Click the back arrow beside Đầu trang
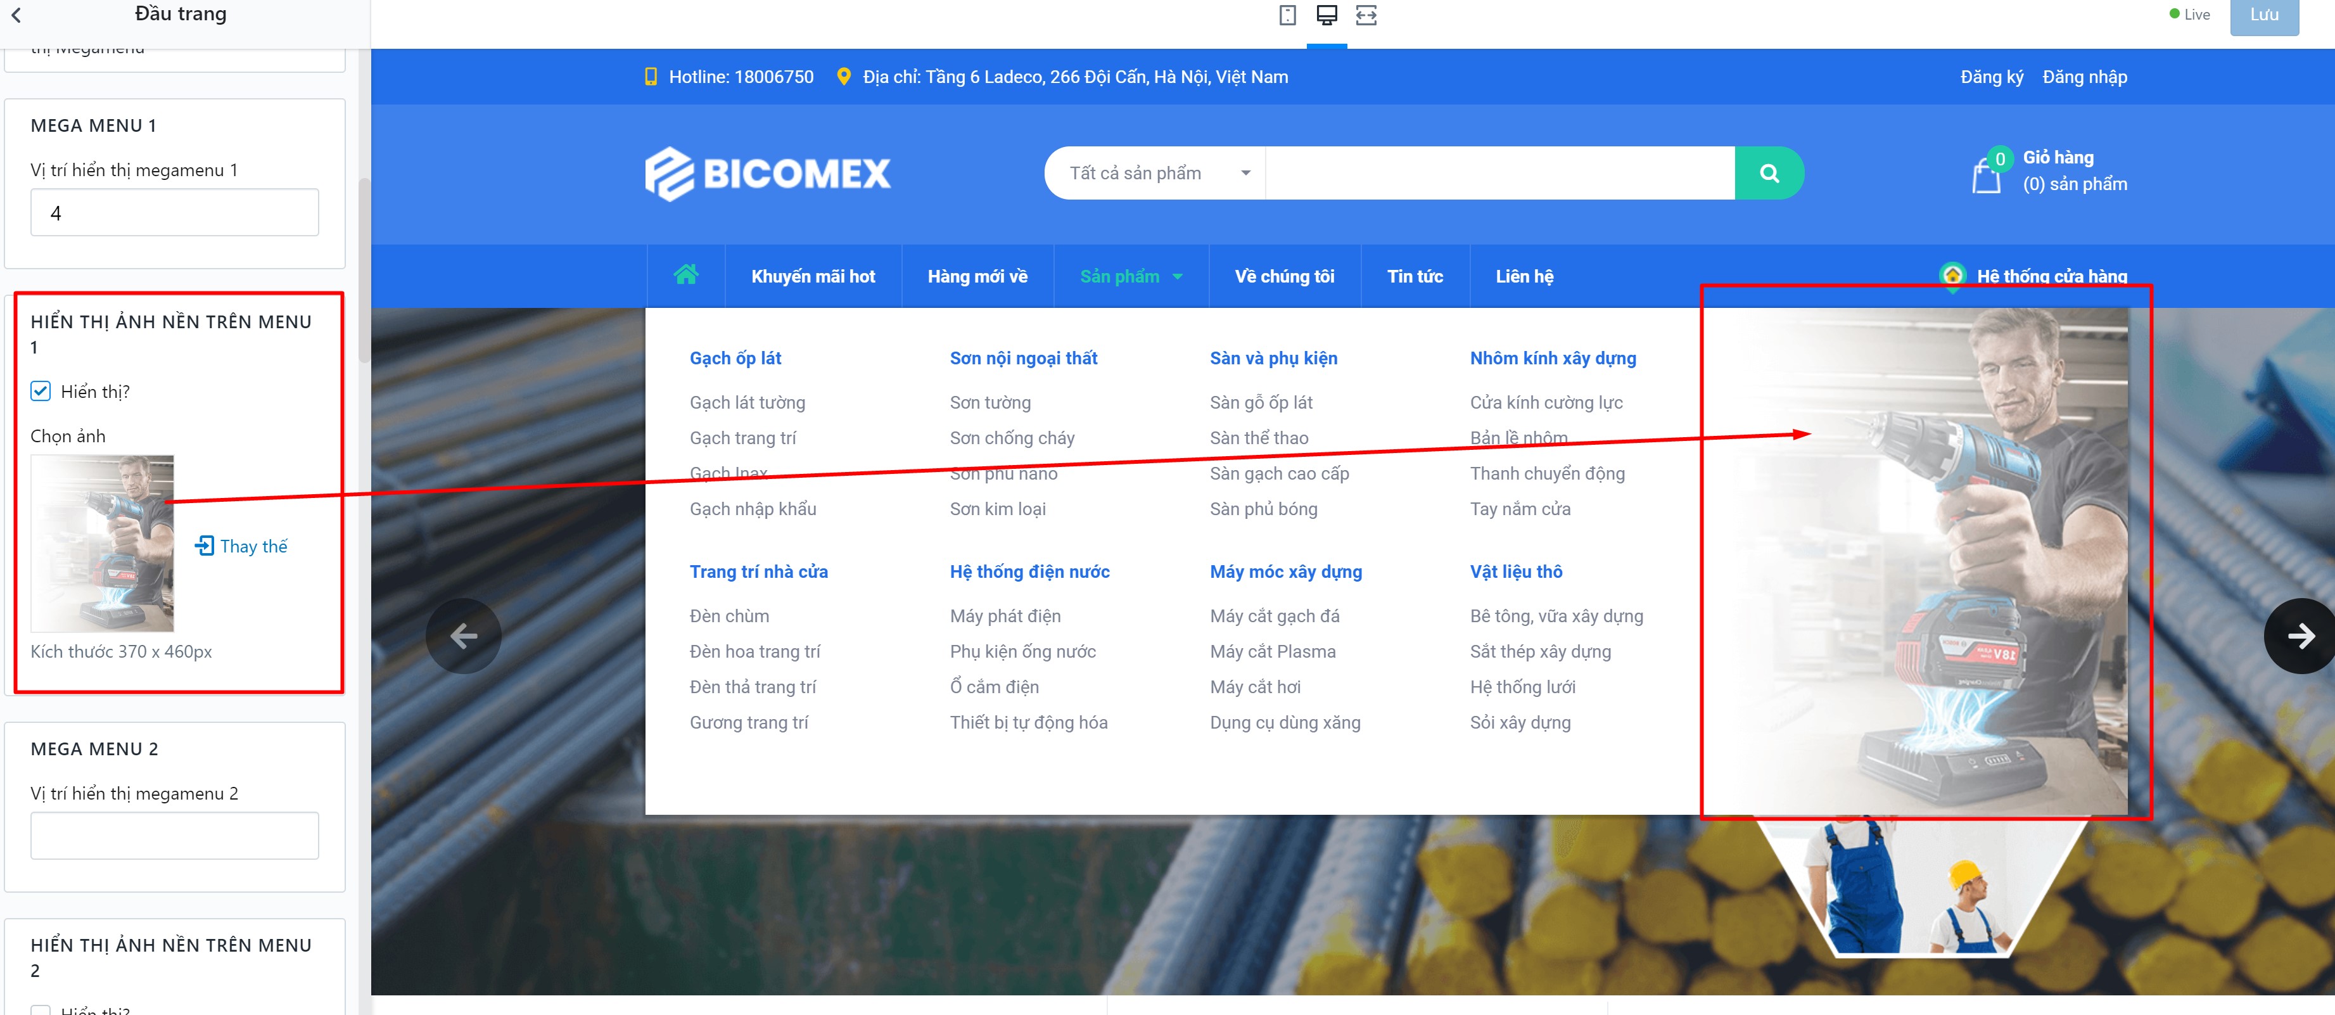The width and height of the screenshot is (2335, 1015). (x=16, y=15)
